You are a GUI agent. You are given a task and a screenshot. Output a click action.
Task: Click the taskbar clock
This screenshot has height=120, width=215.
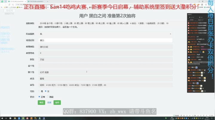point(207,118)
